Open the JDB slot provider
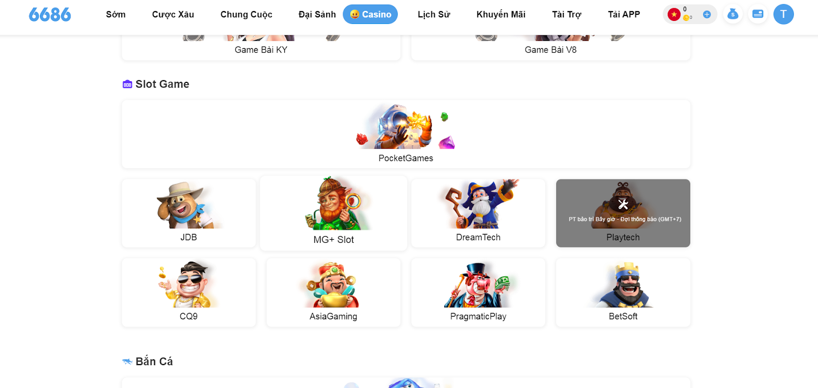Viewport: 818px width, 388px height. click(189, 213)
